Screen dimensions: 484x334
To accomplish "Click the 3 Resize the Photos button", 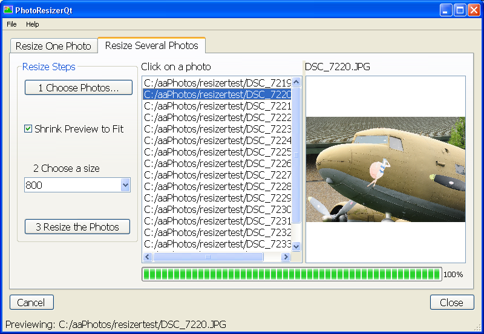I will tap(77, 227).
